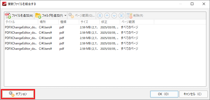Sort by the 場所 column header

(x=48, y=22)
